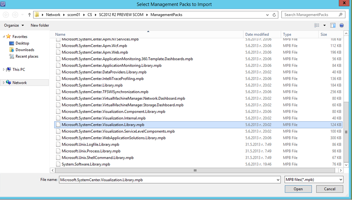Viewport: 352px width, 200px height.
Task: Expand the Network tree node
Action: point(4,83)
